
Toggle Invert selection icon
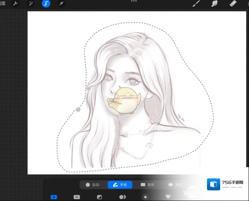tap(100, 197)
